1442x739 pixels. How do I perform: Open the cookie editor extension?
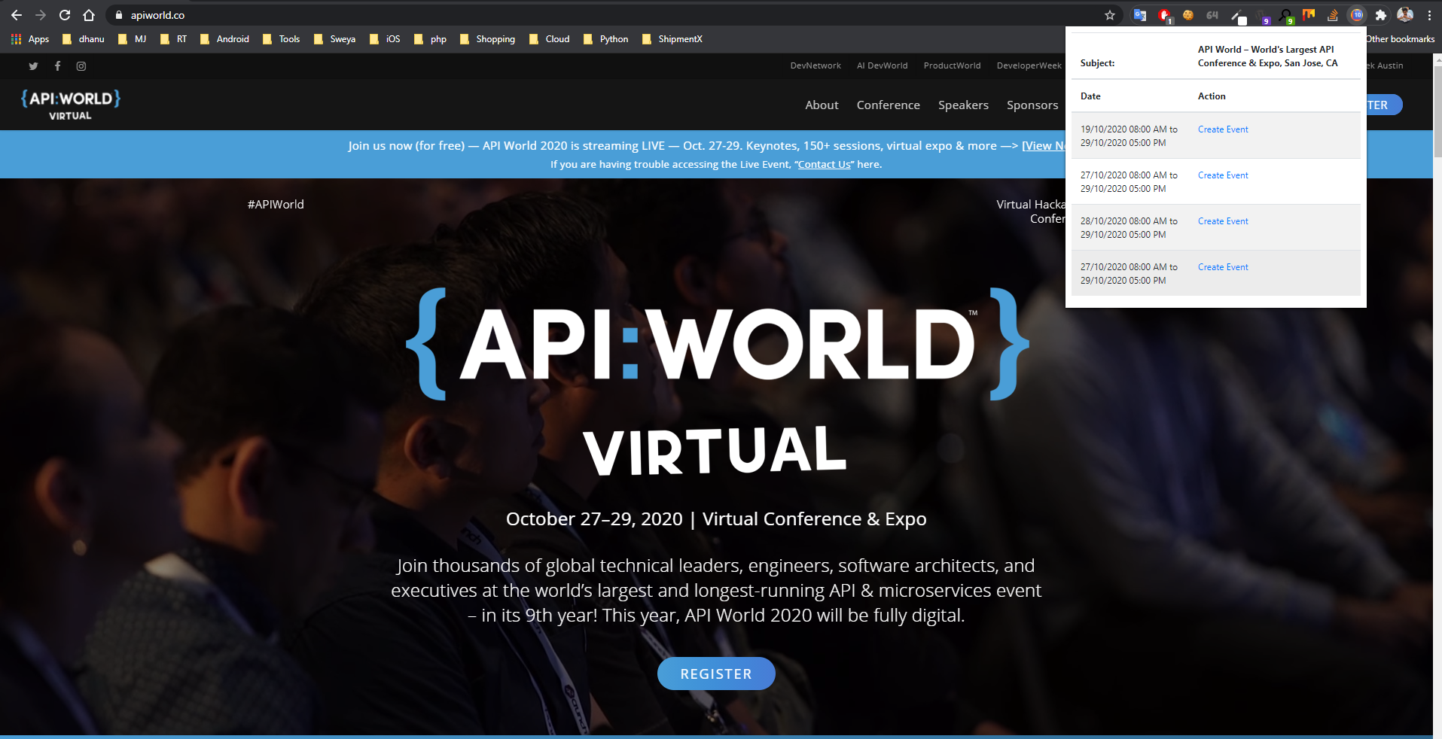[1188, 15]
